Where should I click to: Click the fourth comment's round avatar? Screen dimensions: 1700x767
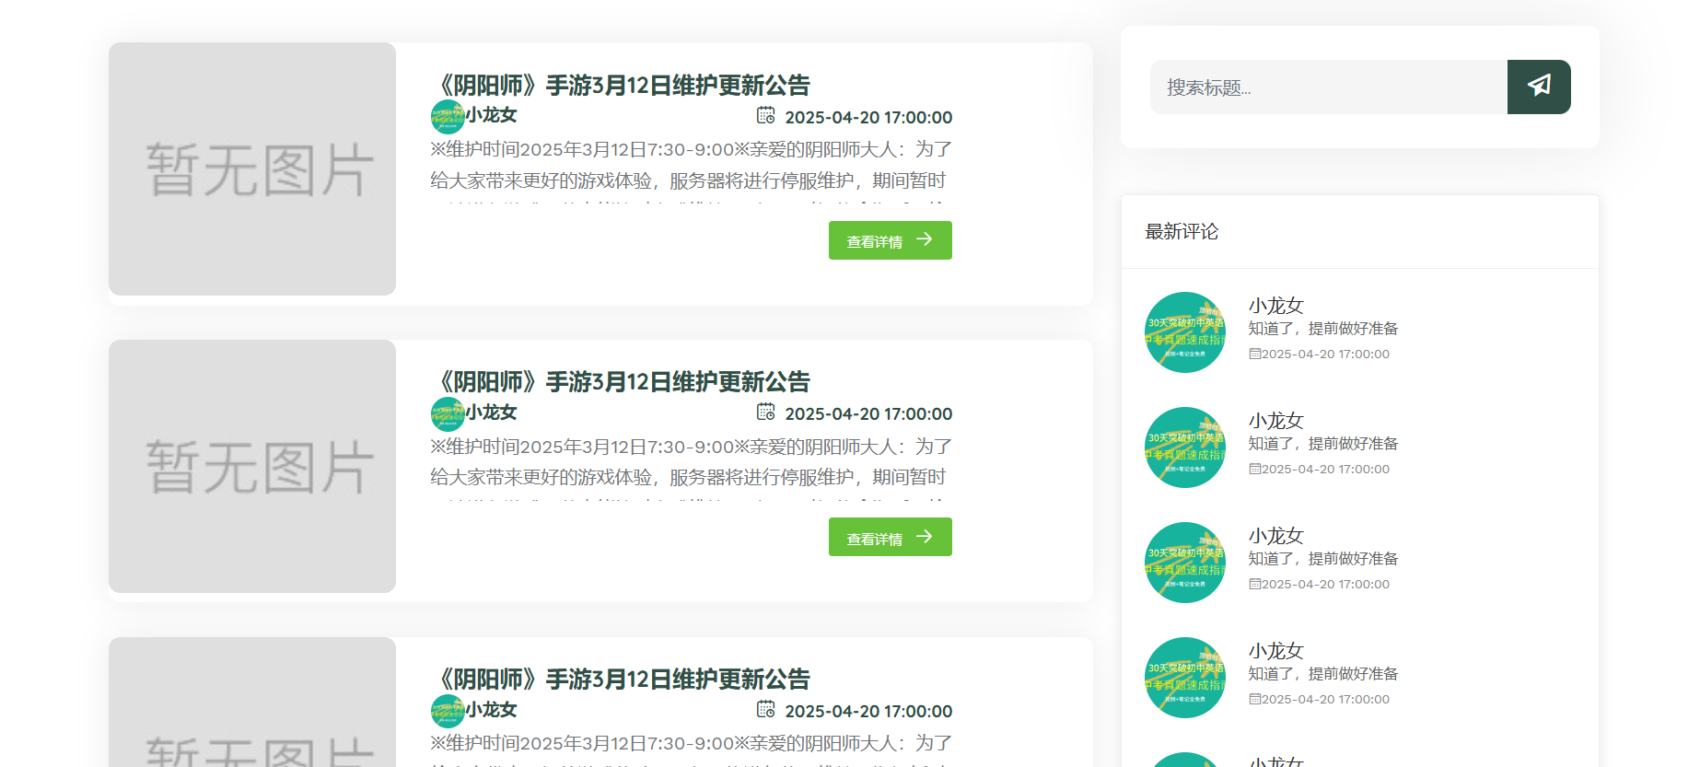point(1185,678)
